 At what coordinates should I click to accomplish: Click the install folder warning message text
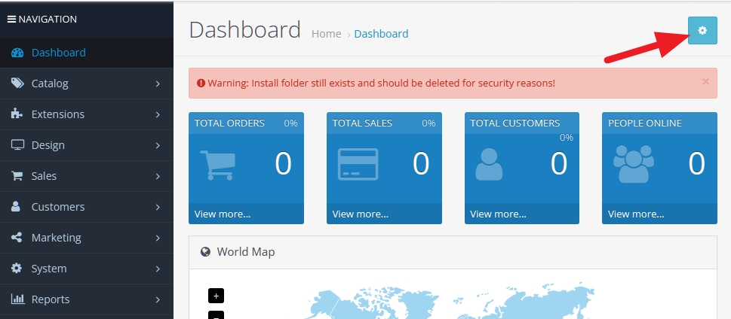(382, 84)
